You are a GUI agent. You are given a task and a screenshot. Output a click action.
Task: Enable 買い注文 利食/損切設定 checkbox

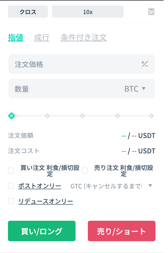(11, 171)
